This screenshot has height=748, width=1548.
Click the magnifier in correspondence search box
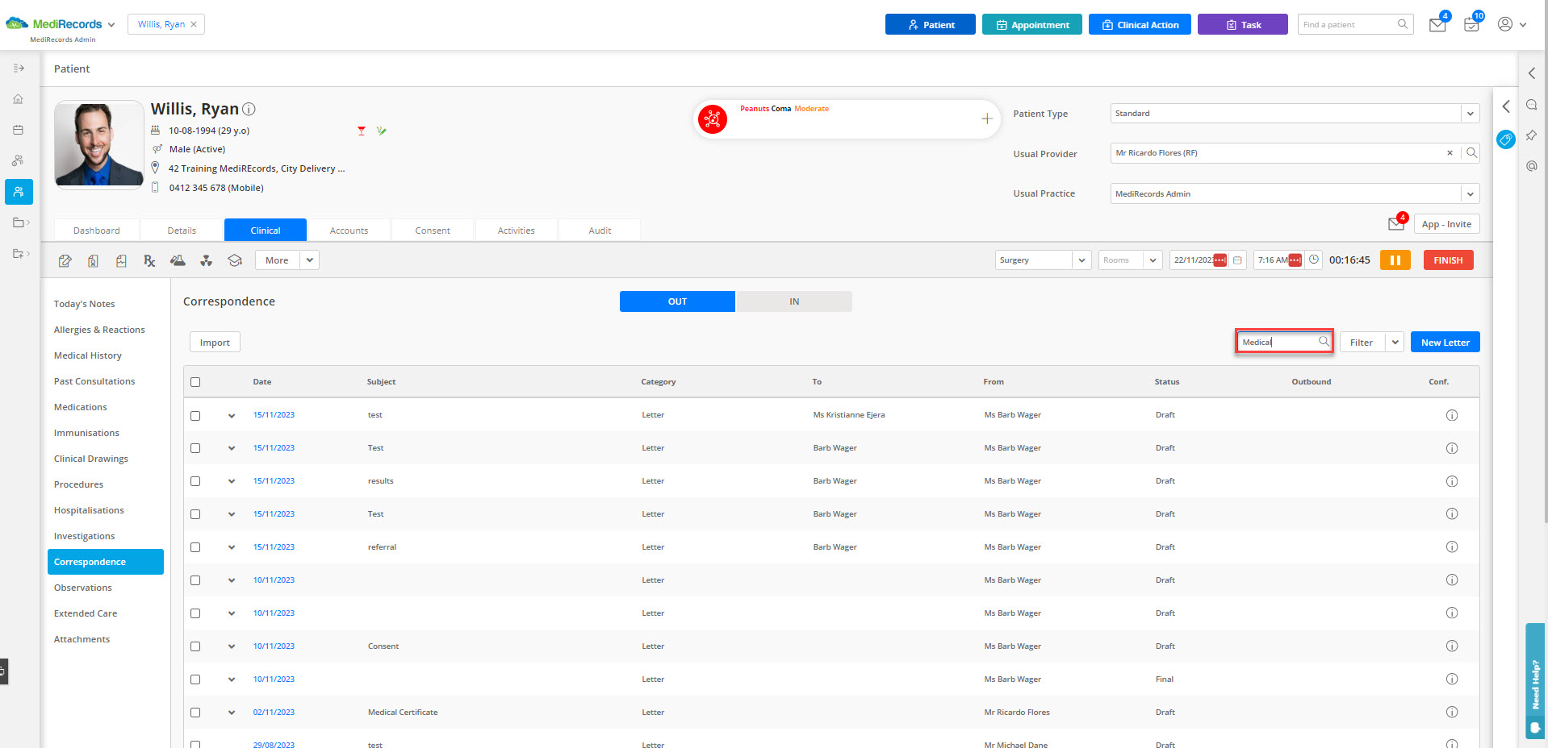tap(1324, 342)
